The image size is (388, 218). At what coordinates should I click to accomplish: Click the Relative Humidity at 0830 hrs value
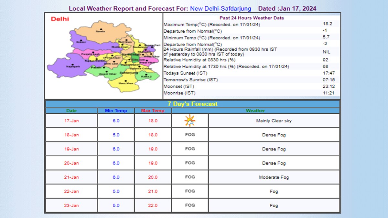(326, 60)
